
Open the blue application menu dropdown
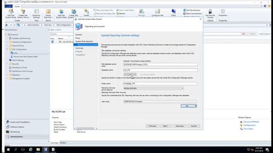(x=9, y=6)
